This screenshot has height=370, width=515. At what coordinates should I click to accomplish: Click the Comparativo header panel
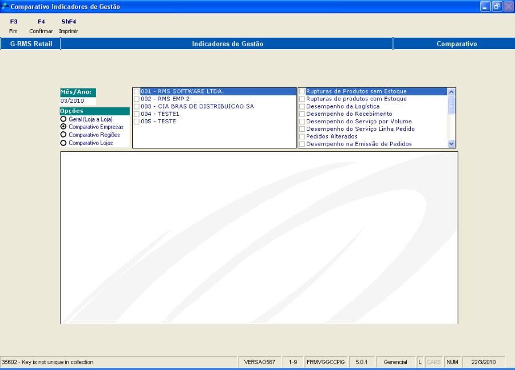point(454,43)
